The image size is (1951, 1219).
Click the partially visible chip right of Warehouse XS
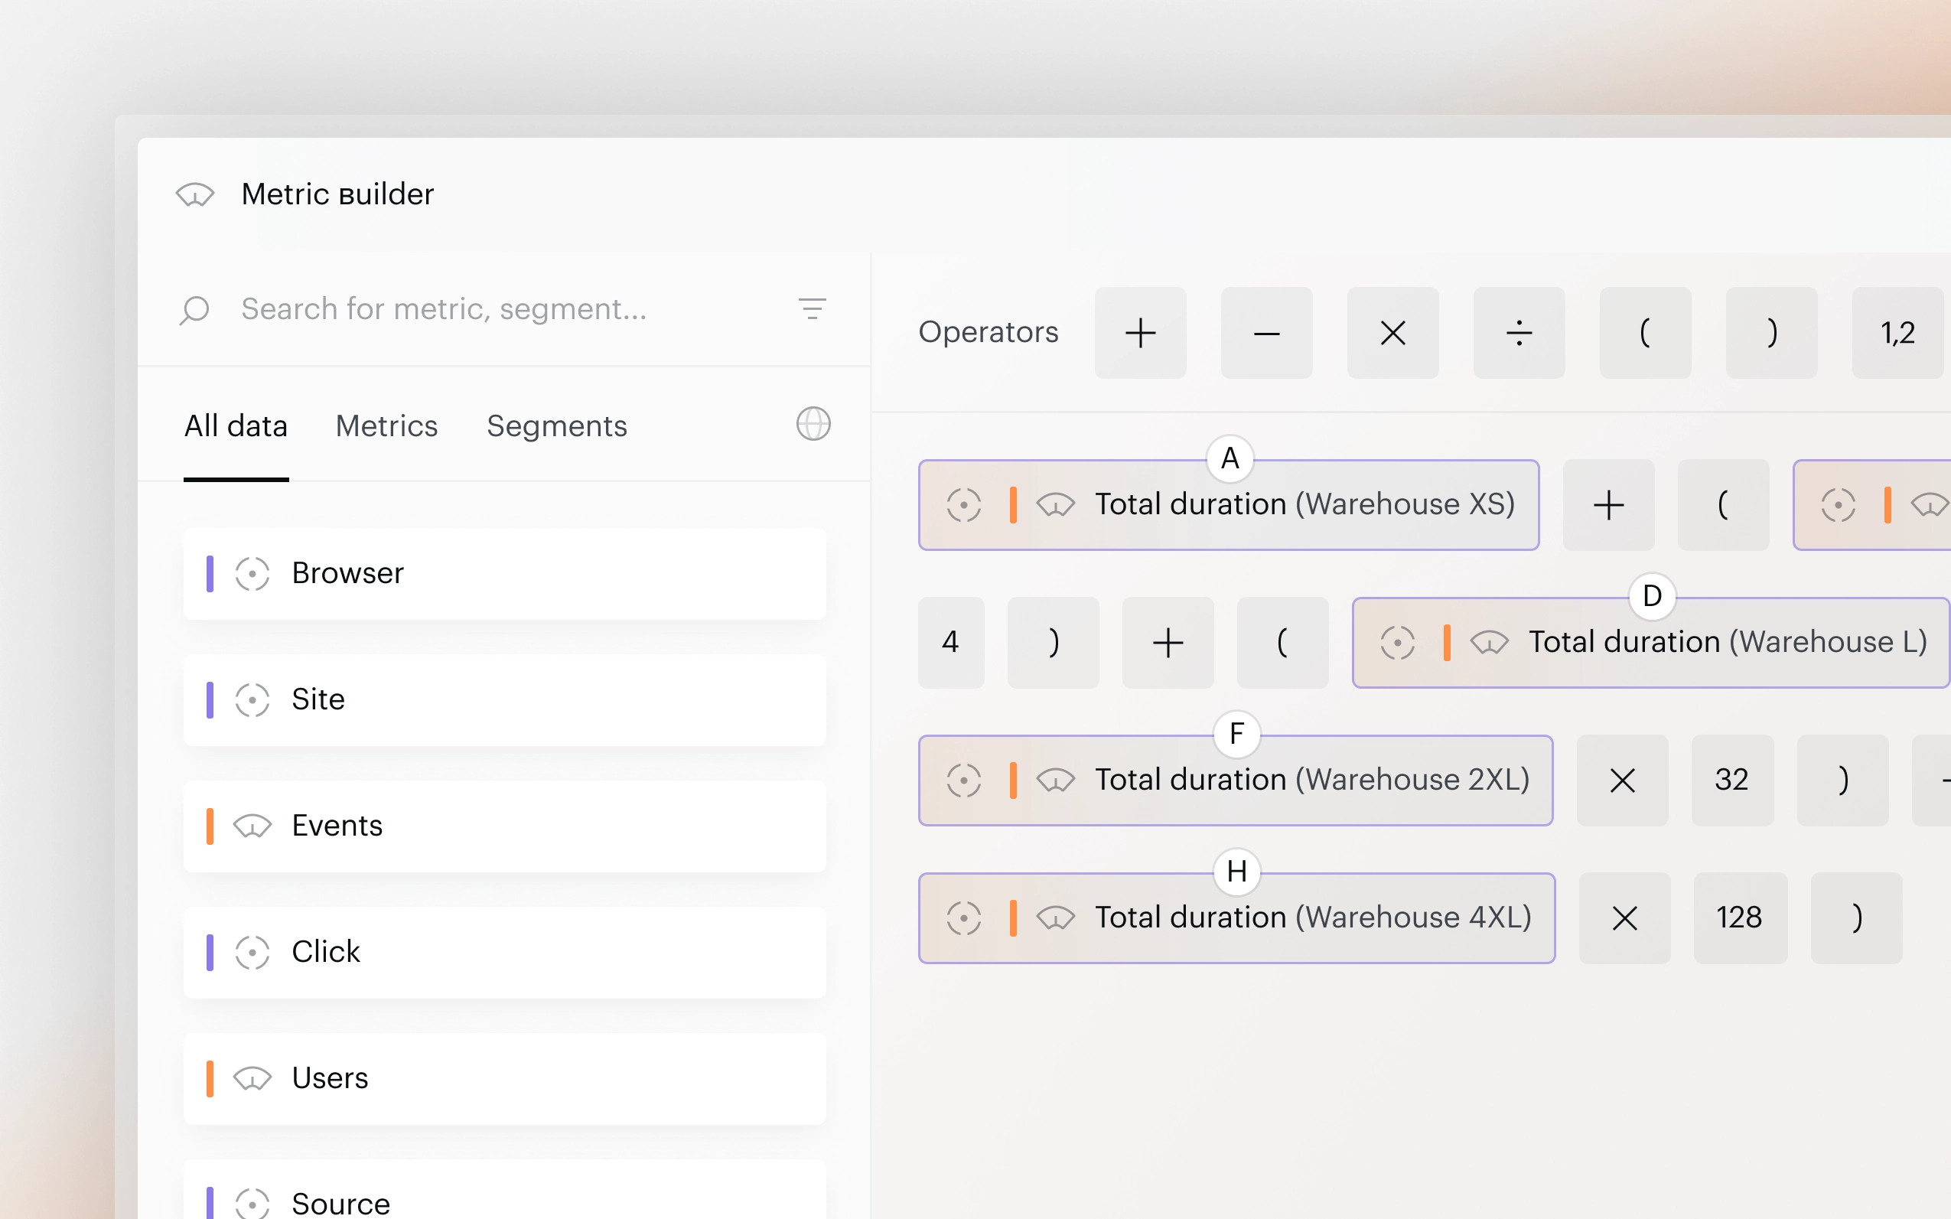(1872, 506)
